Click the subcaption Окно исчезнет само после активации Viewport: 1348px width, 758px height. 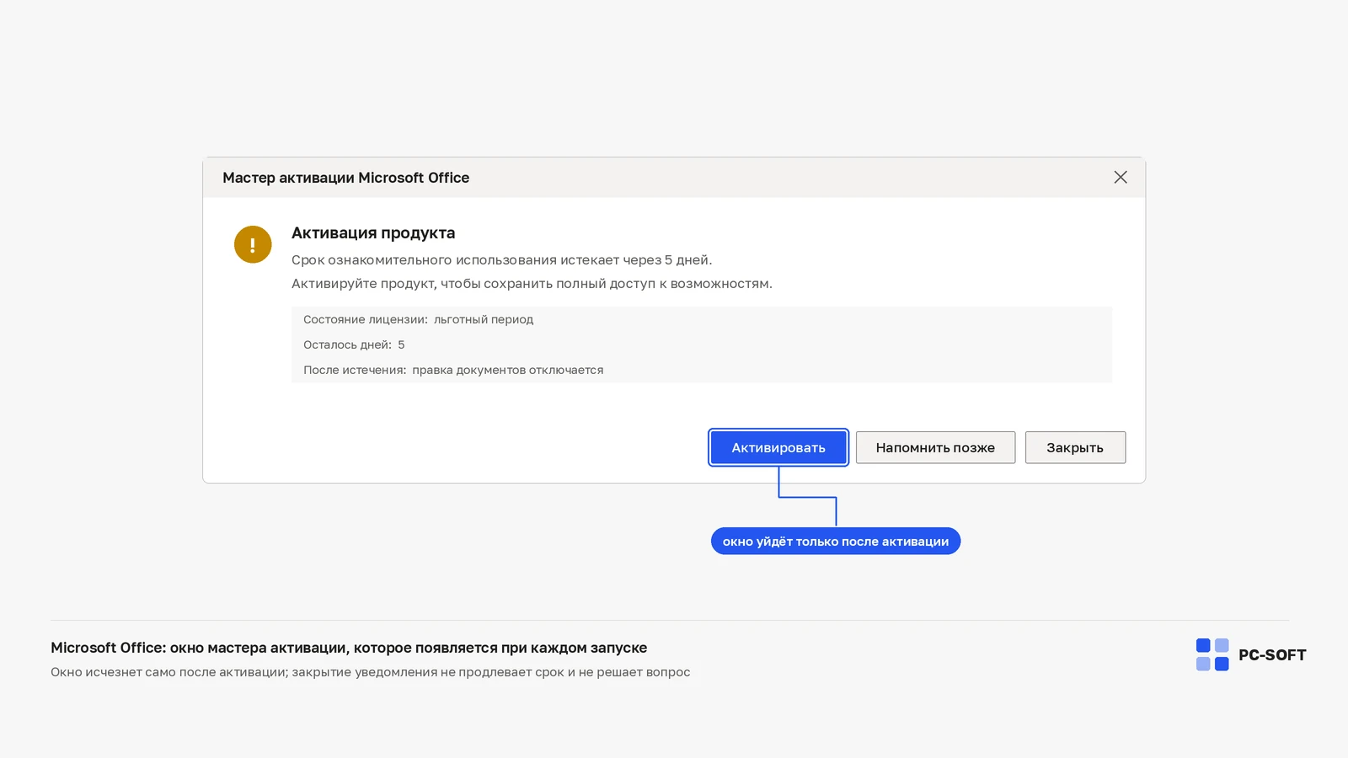(371, 672)
